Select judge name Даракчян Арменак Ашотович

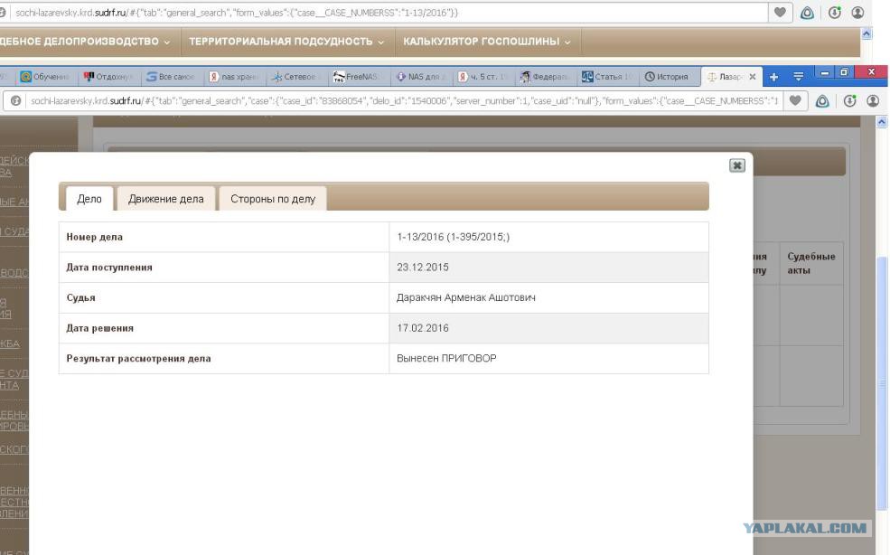click(x=465, y=297)
